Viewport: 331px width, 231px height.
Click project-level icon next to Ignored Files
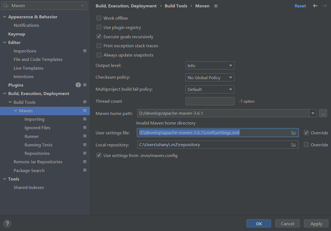85,128
